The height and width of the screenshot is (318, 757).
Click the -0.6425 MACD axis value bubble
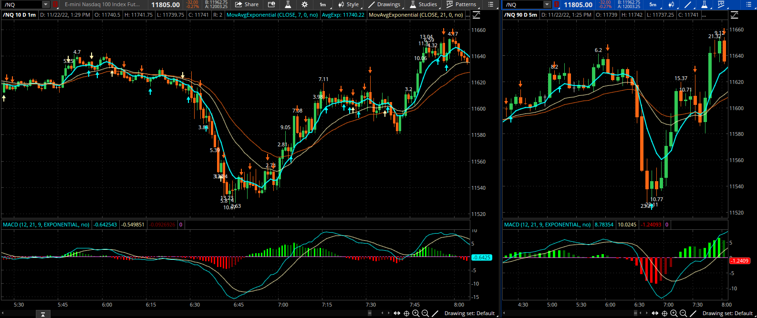[481, 257]
